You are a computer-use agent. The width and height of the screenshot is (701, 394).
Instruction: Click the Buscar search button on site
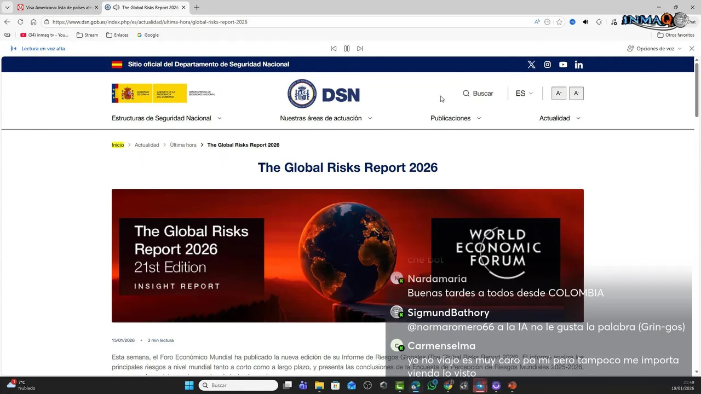coord(478,94)
